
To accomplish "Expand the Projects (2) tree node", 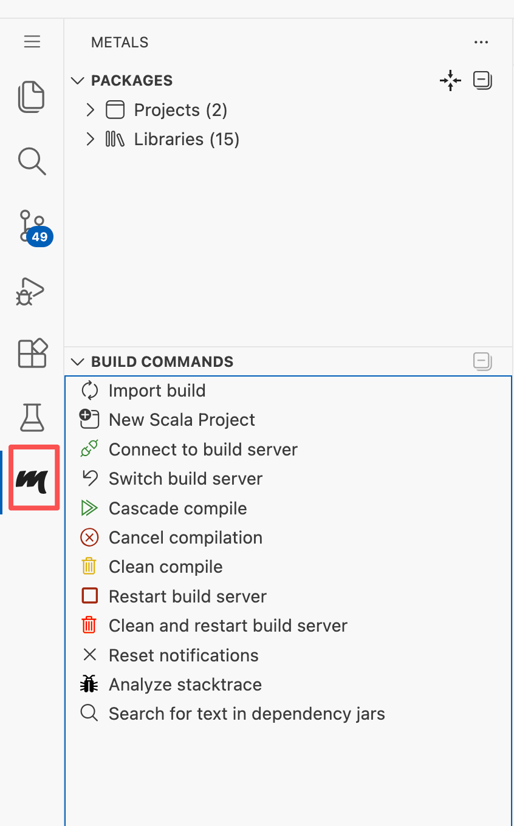I will 91,110.
